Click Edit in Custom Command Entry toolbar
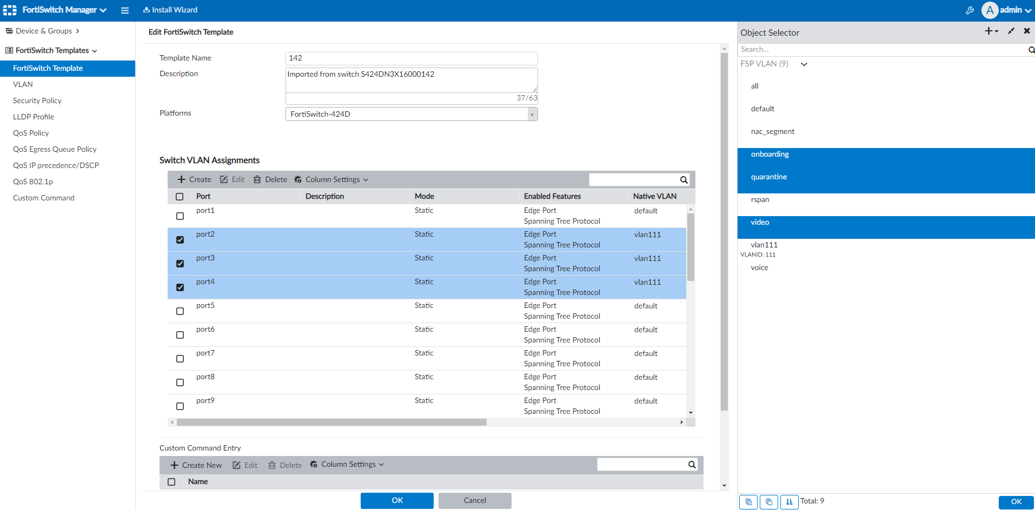 [245, 465]
